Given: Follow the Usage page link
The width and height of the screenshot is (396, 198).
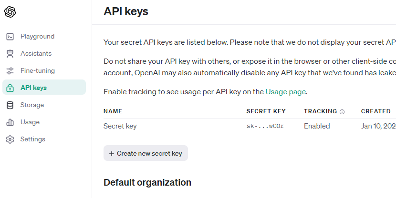Looking at the screenshot, I should [x=286, y=92].
